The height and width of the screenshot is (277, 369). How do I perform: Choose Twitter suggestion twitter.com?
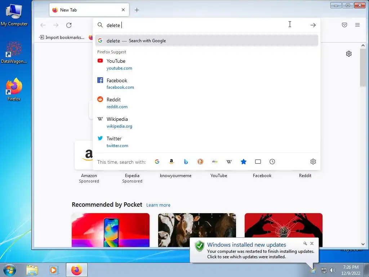coord(206,142)
